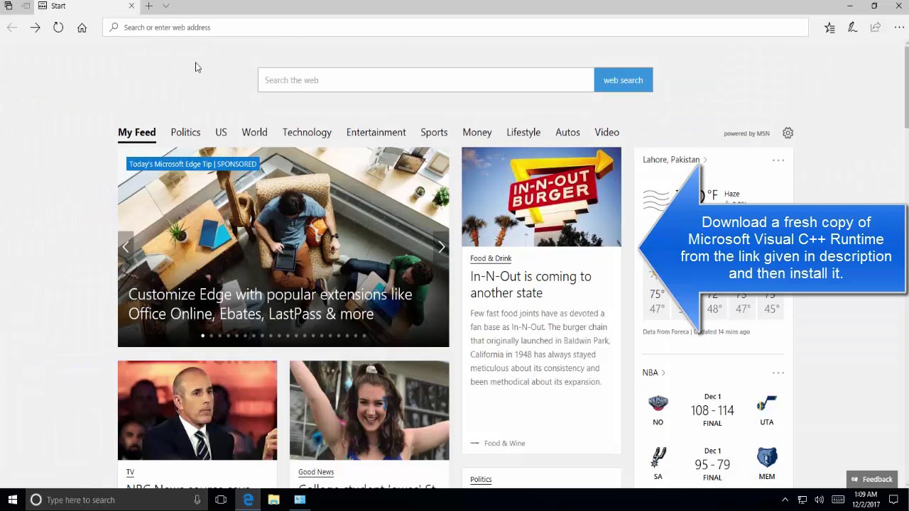Show next carousel slide
The height and width of the screenshot is (511, 909).
(x=441, y=247)
